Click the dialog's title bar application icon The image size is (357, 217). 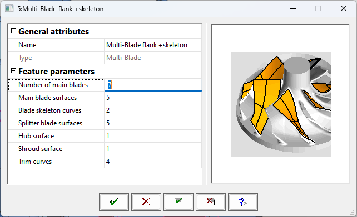(x=9, y=9)
